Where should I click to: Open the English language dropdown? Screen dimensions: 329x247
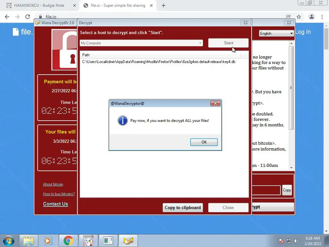(276, 33)
